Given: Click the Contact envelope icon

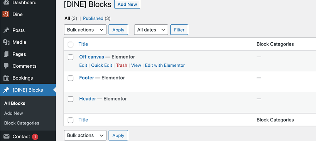Looking at the screenshot, I should 6,137.
